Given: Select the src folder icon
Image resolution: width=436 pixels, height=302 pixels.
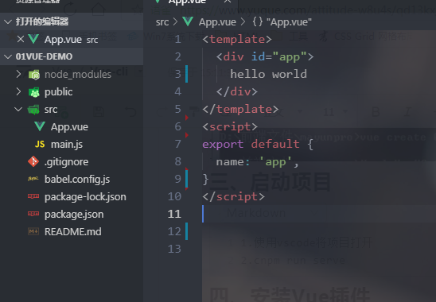Looking at the screenshot, I should [x=33, y=110].
